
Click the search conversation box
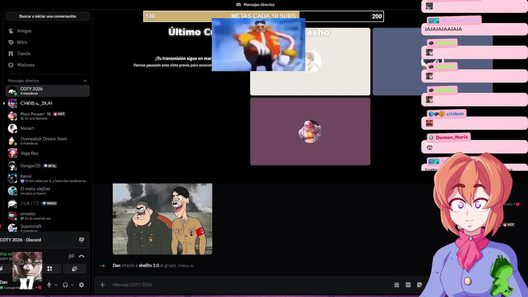coord(47,16)
